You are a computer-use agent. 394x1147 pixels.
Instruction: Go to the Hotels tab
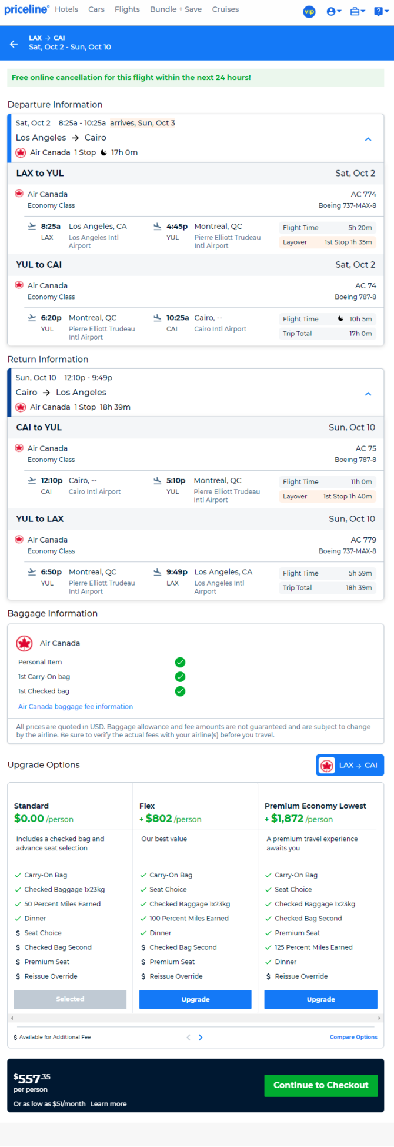66,9
